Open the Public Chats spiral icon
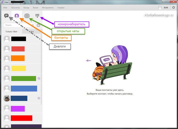Viewport: 178px width, 129px height. [x=27, y=16]
